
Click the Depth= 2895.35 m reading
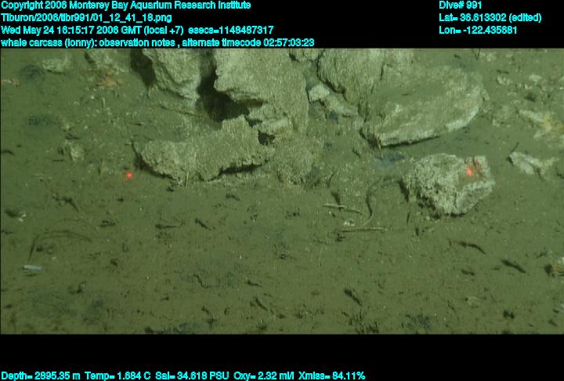[41, 376]
